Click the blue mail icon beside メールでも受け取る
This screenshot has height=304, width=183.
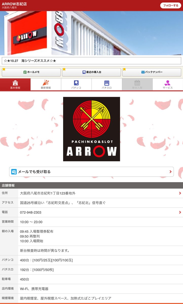[14, 172]
